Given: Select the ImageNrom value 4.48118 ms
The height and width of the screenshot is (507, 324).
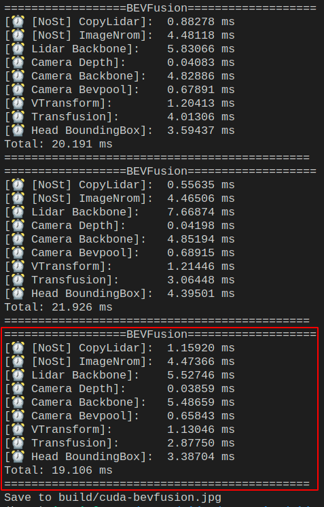Looking at the screenshot, I should pyautogui.click(x=200, y=35).
